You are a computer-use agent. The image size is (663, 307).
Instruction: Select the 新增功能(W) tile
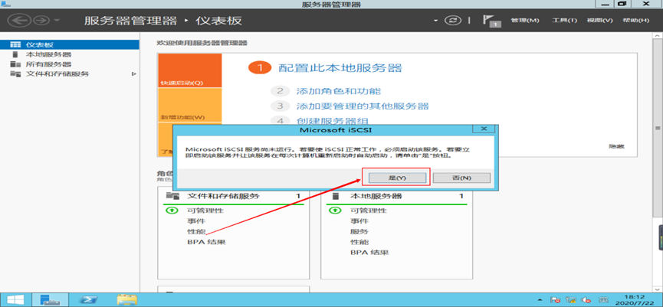coord(189,105)
